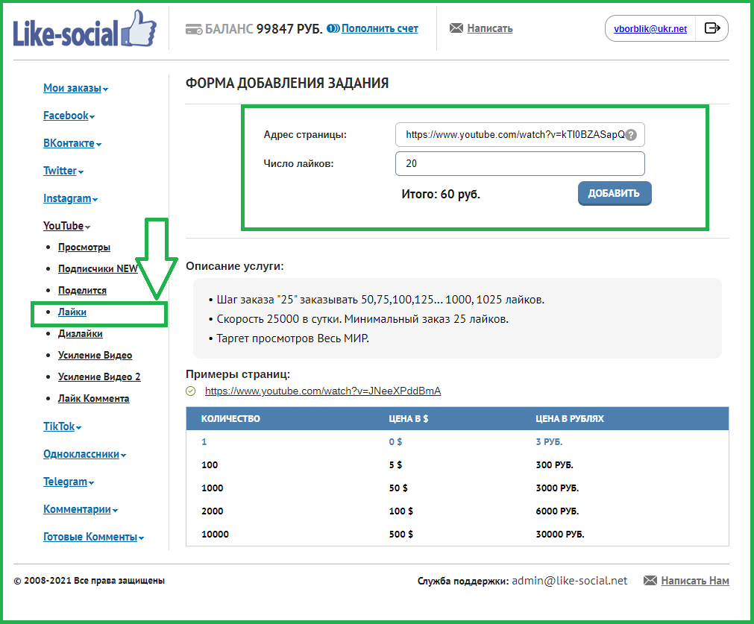Click the coin icon before Пополнить счет
754x624 pixels.
333,28
